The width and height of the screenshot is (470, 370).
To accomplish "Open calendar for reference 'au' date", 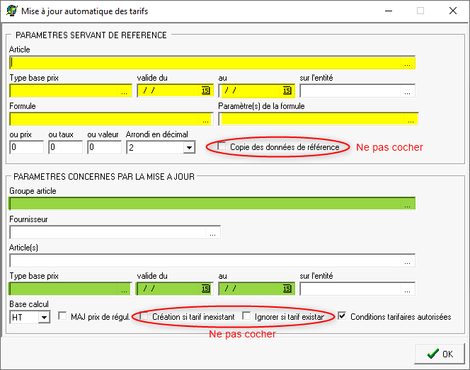I will (x=287, y=91).
